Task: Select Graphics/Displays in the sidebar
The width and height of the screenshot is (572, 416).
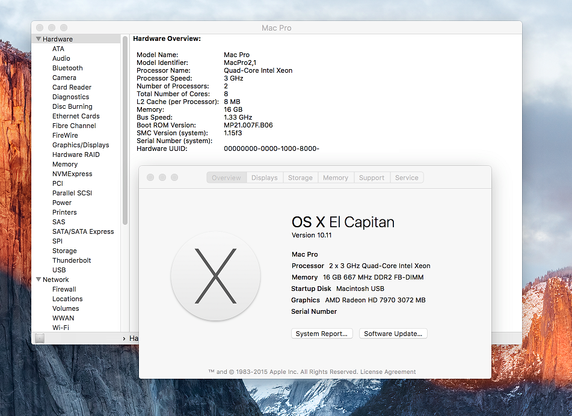Action: (x=81, y=145)
